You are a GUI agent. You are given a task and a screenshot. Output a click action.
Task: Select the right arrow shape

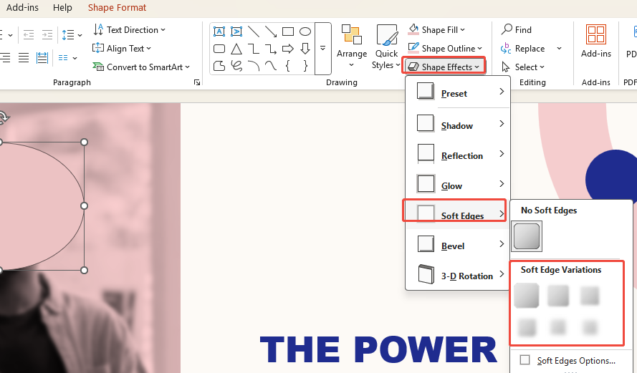point(288,49)
